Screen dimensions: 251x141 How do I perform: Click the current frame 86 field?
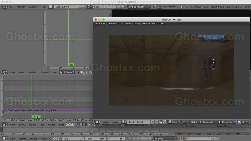click(x=117, y=138)
